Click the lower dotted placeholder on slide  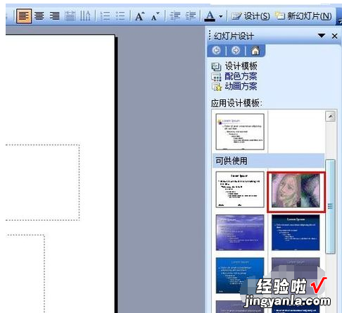pos(25,274)
